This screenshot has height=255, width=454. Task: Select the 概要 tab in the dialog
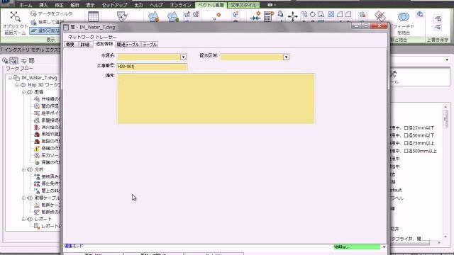coord(70,45)
